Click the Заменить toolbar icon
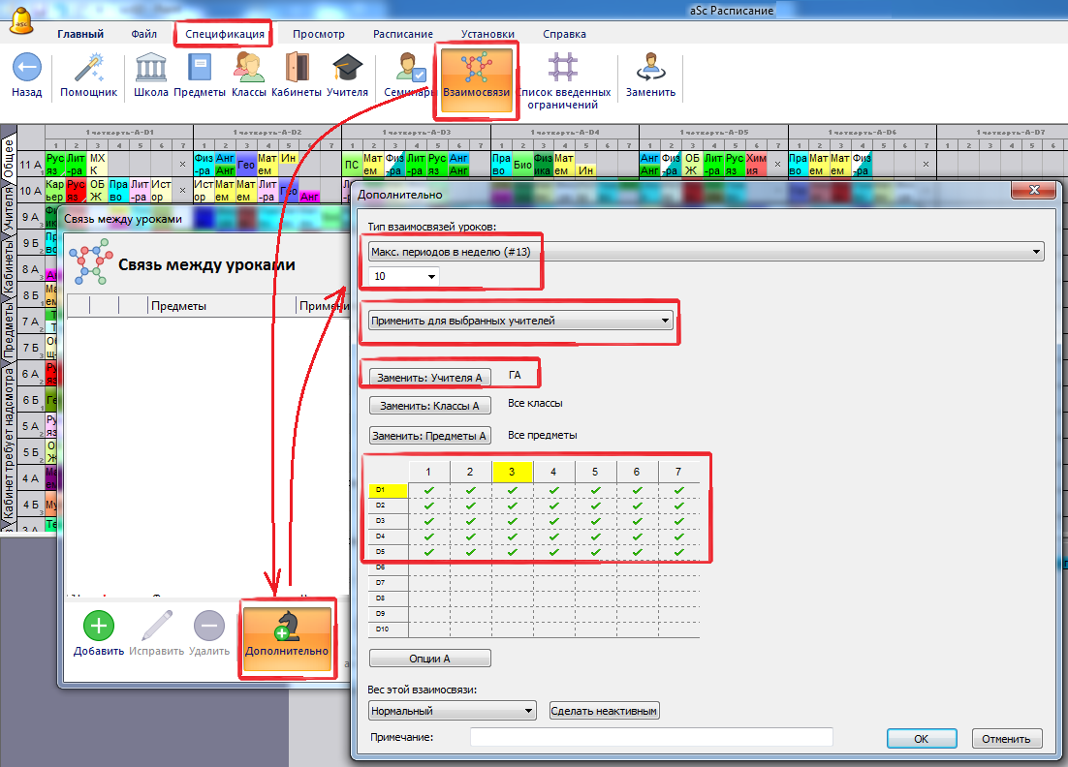1068x767 pixels. pyautogui.click(x=650, y=69)
